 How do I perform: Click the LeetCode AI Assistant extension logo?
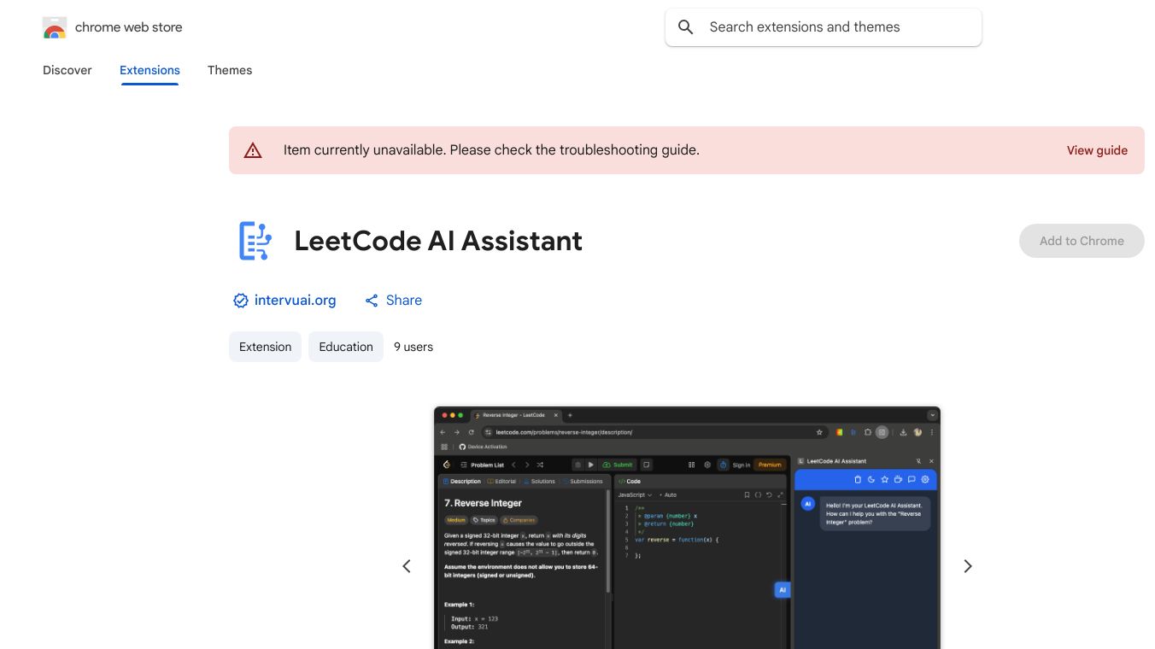click(255, 241)
